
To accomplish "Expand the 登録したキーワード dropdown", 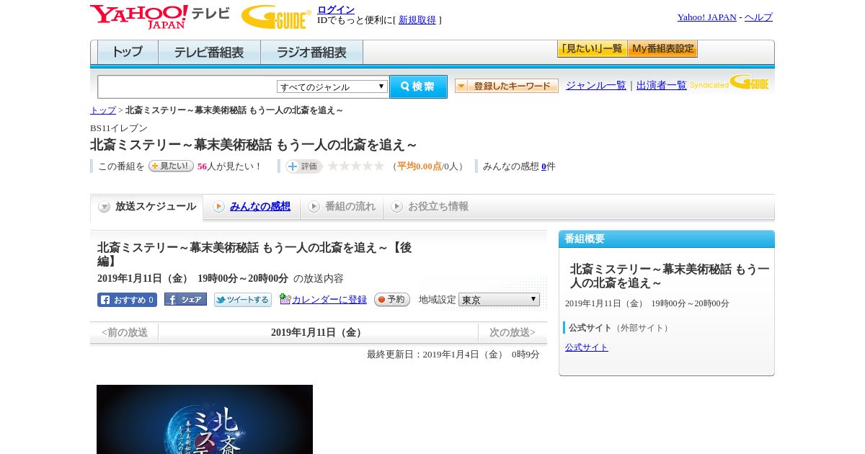I will point(506,86).
